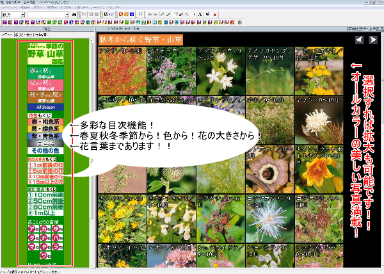Enlarge the キイジョウロウホトトギス yellow flower photo
This screenshot has width=384, height=274.
coord(319,170)
